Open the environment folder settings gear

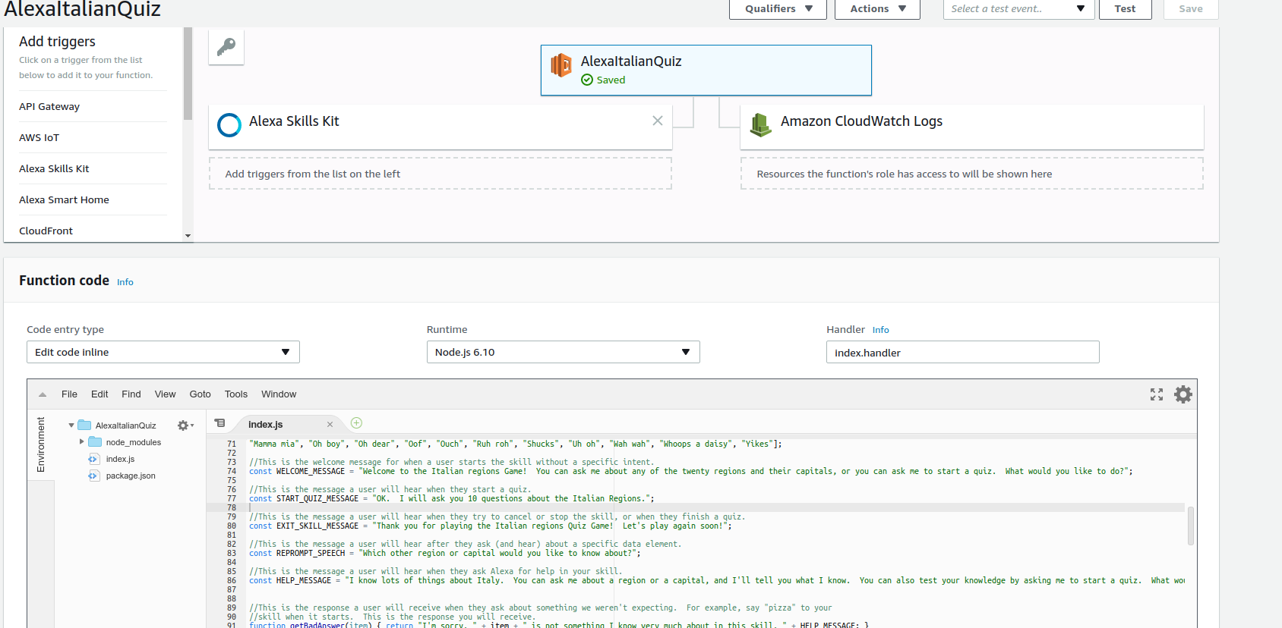coord(185,425)
